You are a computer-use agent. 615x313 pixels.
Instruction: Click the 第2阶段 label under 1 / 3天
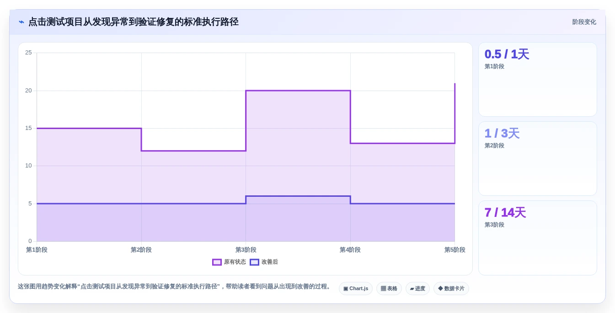pos(494,146)
